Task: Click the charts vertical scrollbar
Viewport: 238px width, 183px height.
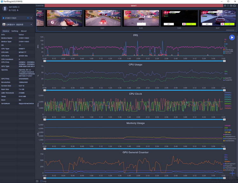Action: coord(237,106)
